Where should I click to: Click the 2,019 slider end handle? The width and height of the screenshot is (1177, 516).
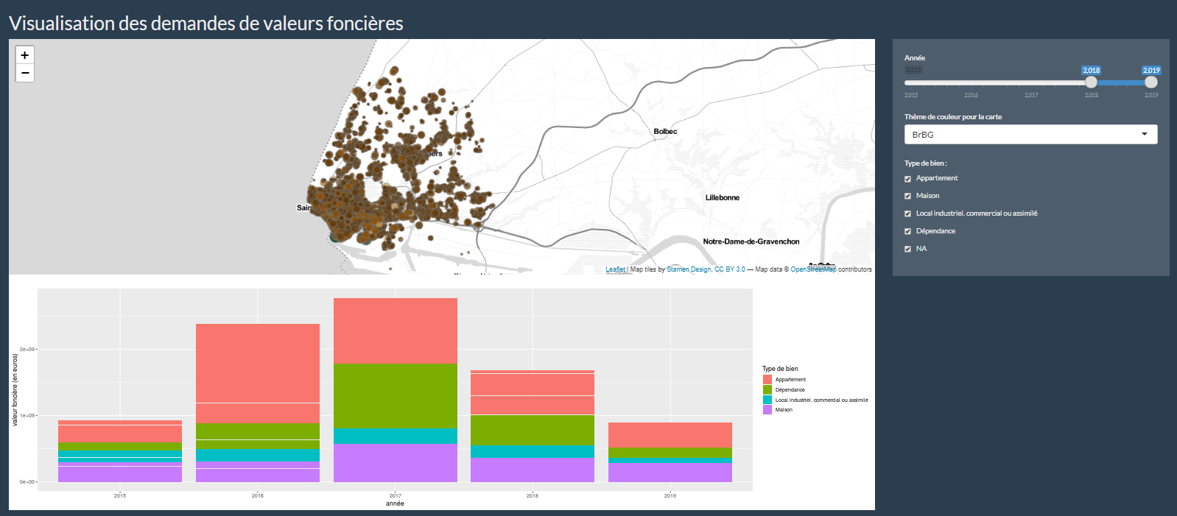(x=1151, y=82)
